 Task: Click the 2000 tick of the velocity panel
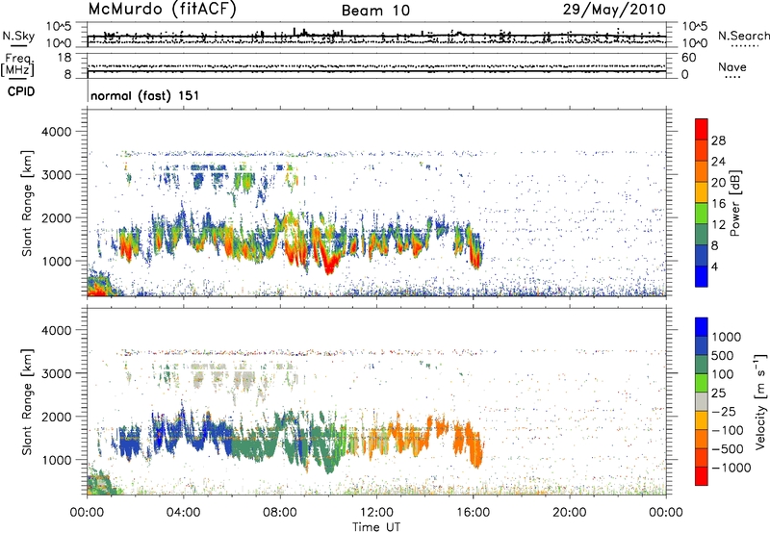pyautogui.click(x=56, y=417)
